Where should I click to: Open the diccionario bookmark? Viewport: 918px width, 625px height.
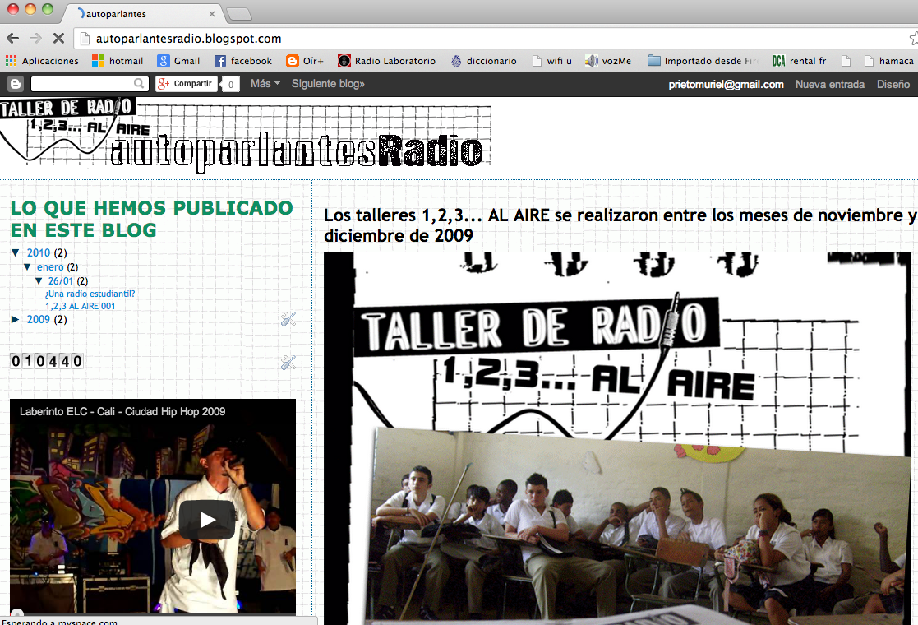pyautogui.click(x=483, y=61)
